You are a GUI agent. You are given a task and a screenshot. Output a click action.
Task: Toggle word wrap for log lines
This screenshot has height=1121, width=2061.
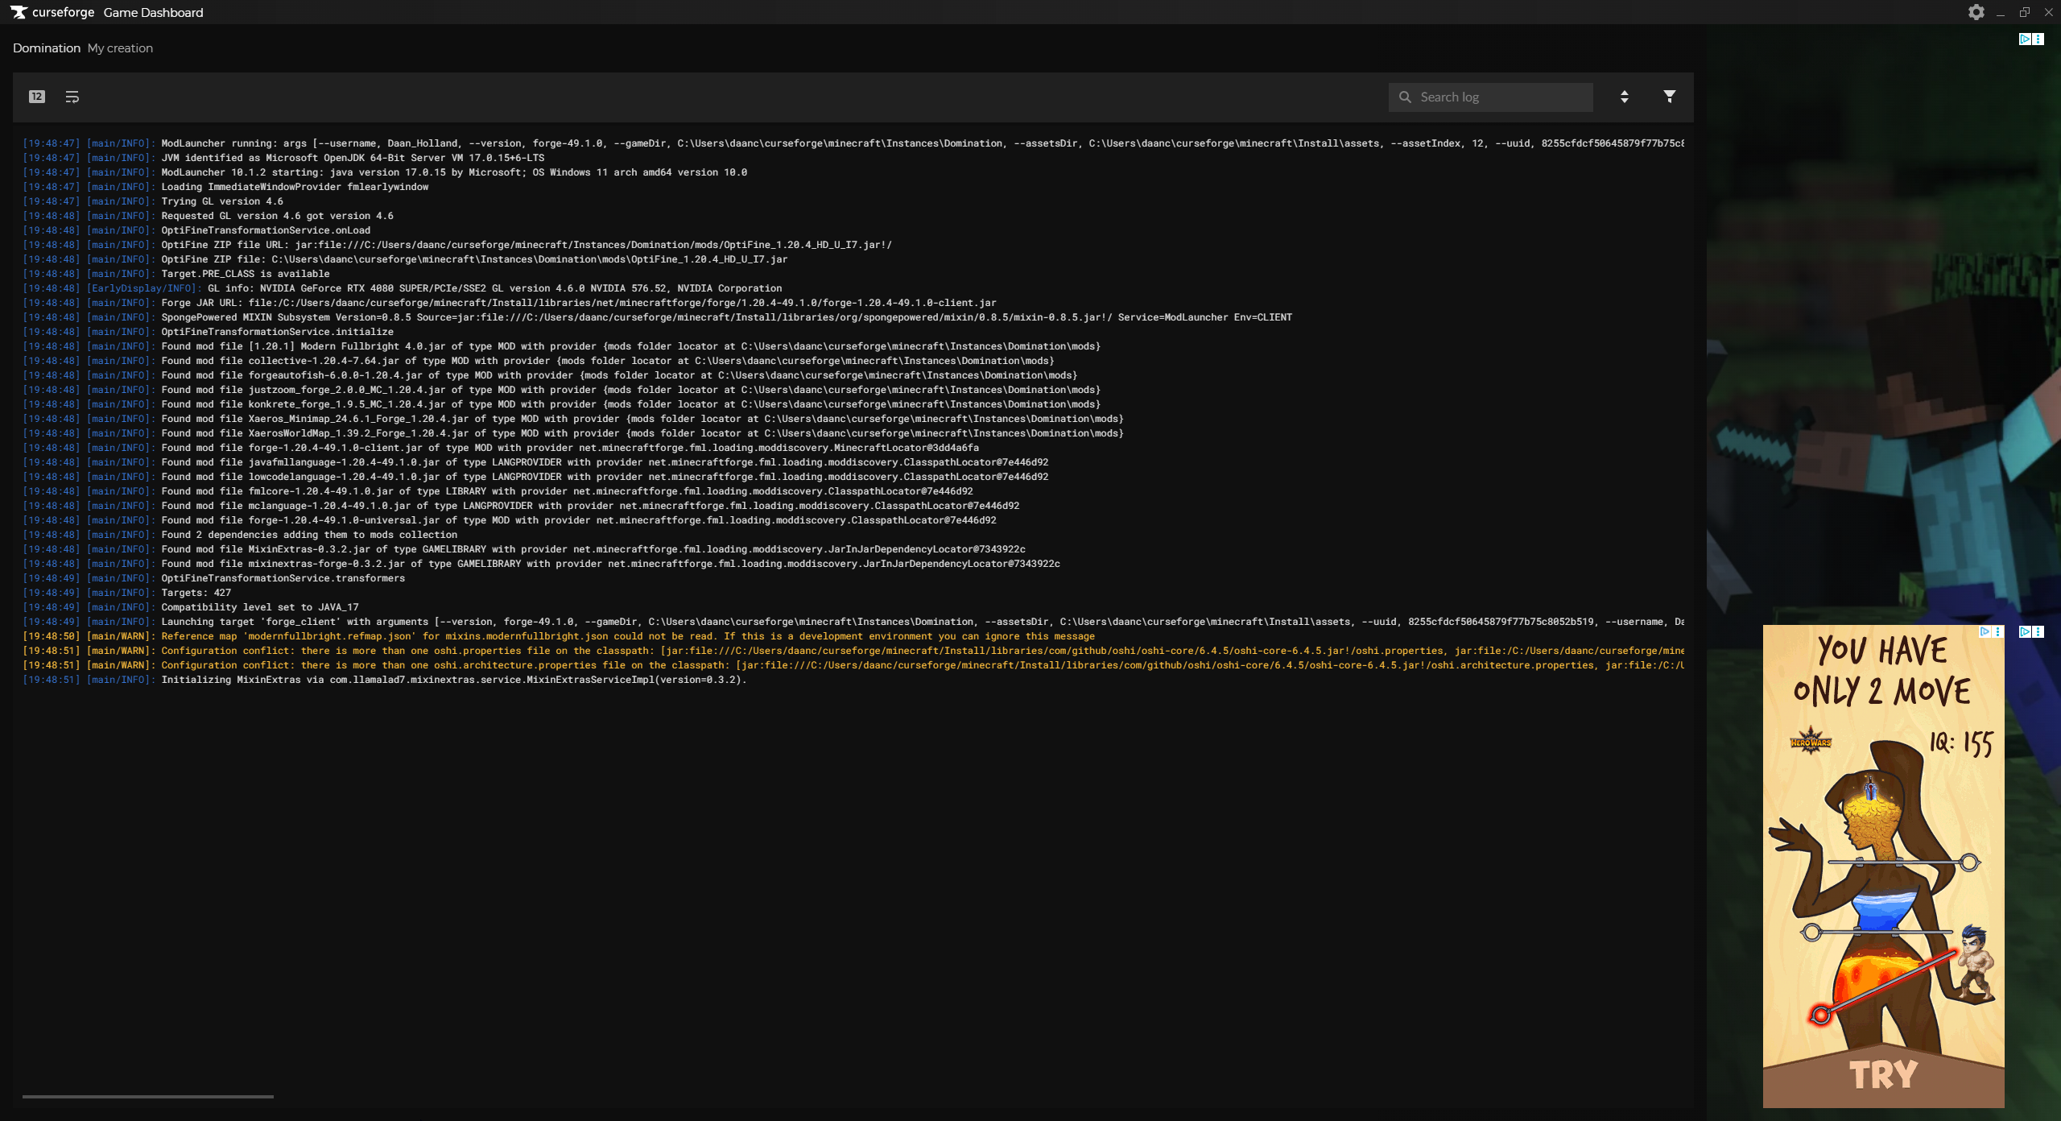(72, 97)
